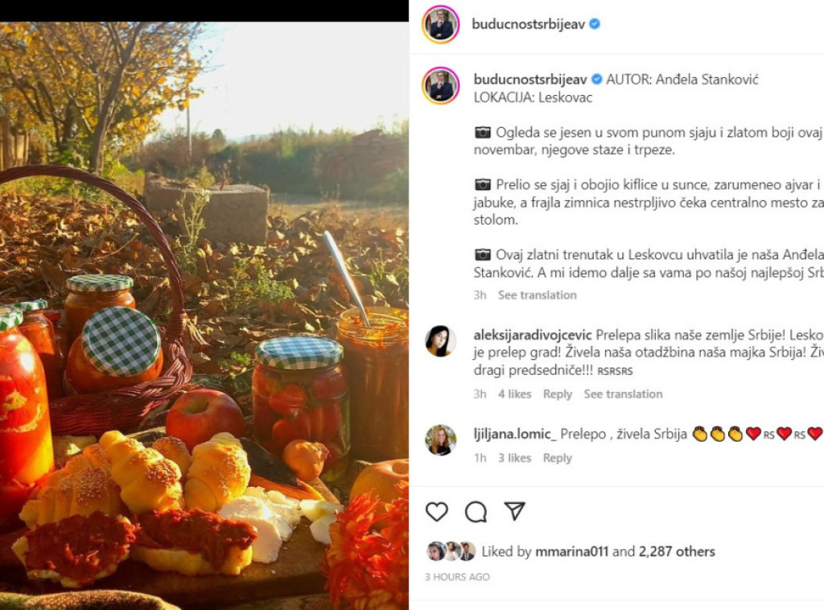Open comments via the speech bubble icon
824x610 pixels.
coord(476,511)
